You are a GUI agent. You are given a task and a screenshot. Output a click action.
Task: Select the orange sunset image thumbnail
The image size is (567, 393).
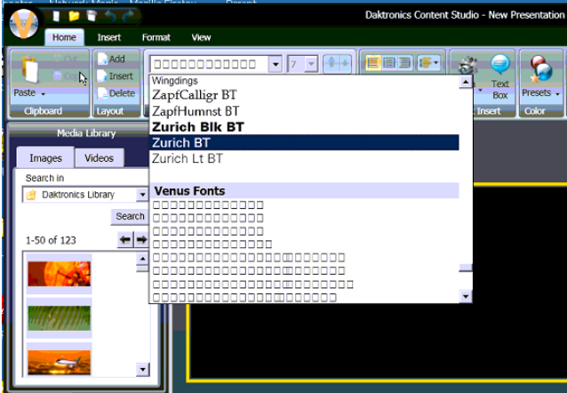coord(59,273)
